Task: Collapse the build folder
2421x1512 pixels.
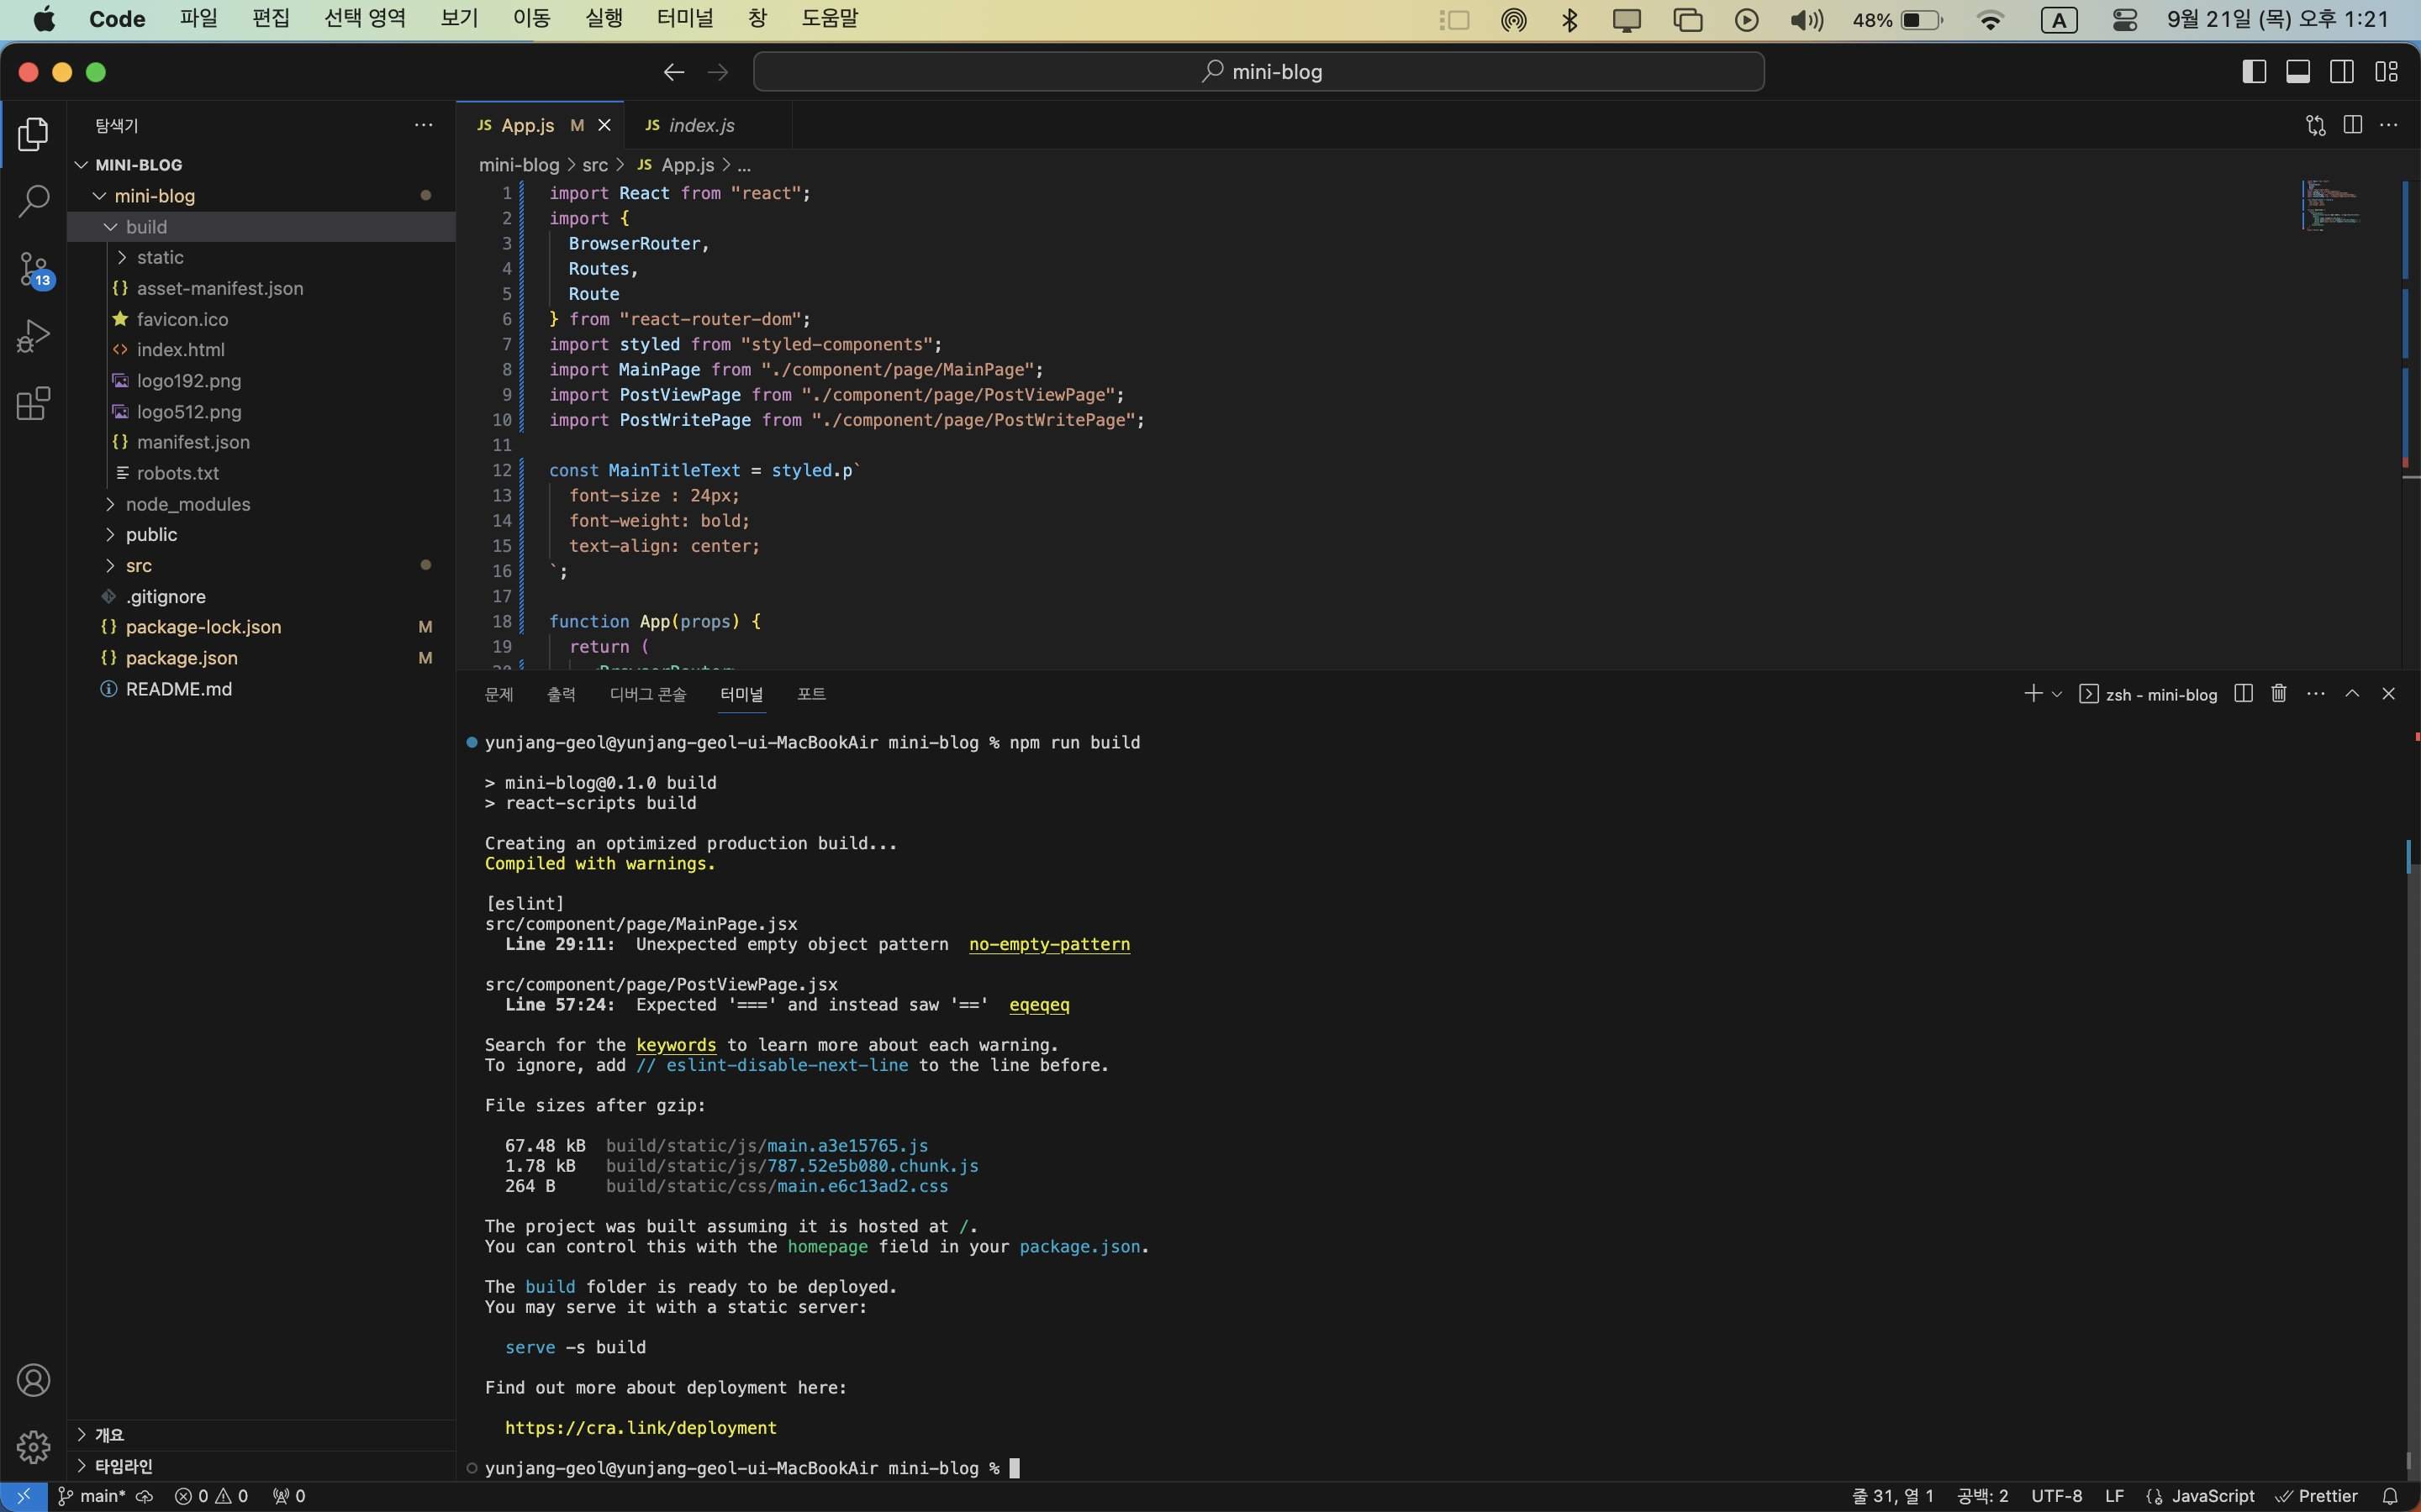Action: click(x=146, y=227)
